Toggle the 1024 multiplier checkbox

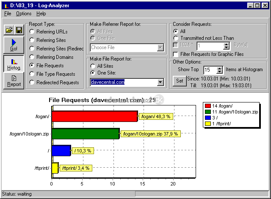pos(175,45)
